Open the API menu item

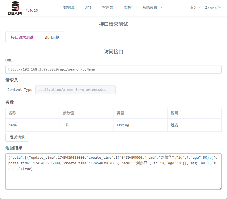point(88,8)
